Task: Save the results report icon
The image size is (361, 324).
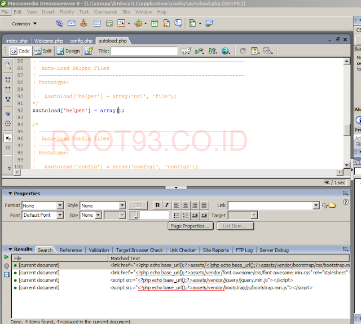Action: coord(6,275)
